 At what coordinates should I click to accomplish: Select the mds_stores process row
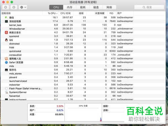tap(83, 73)
